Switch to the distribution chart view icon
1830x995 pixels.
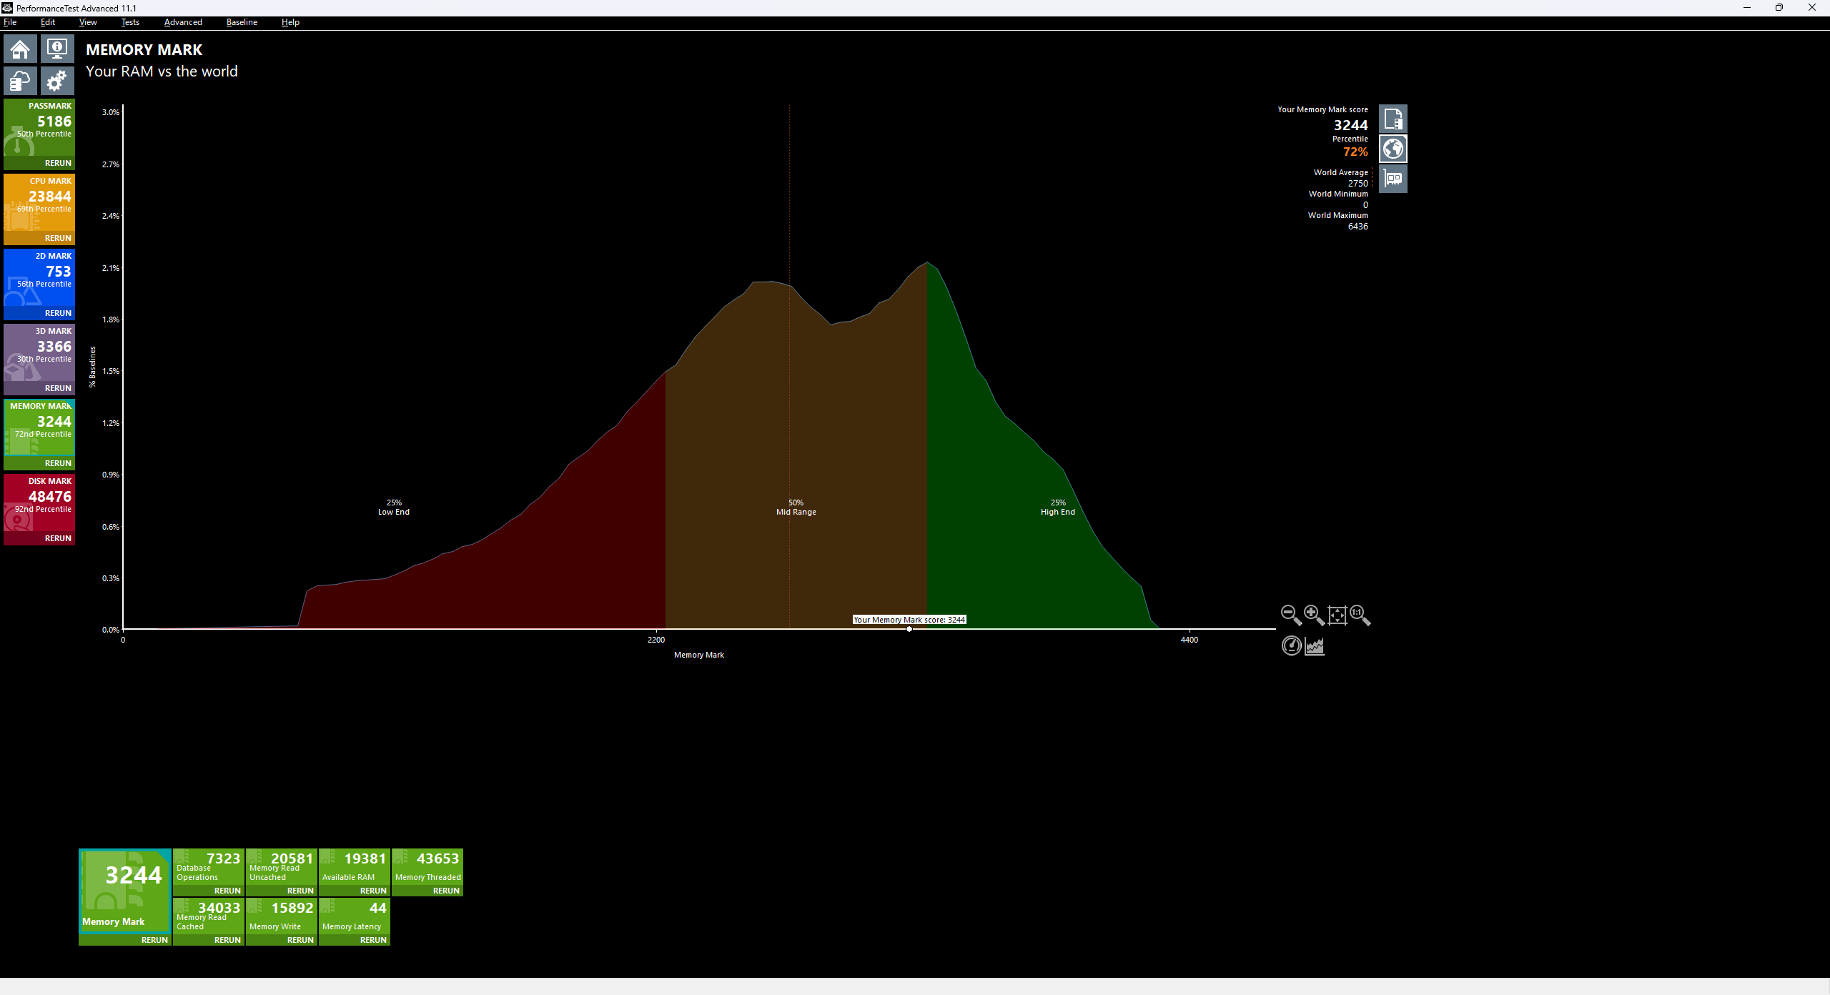(x=1315, y=646)
